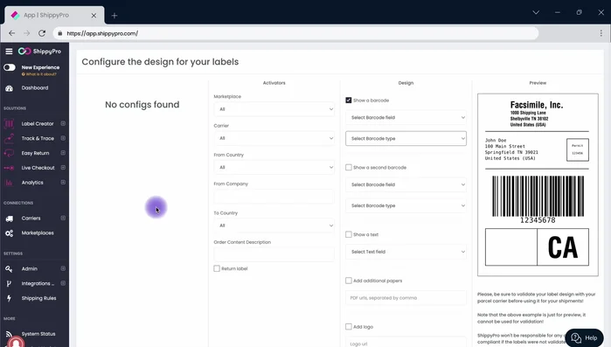Open Dashboard from the sidebar
Viewport: 611px width, 347px height.
[35, 88]
